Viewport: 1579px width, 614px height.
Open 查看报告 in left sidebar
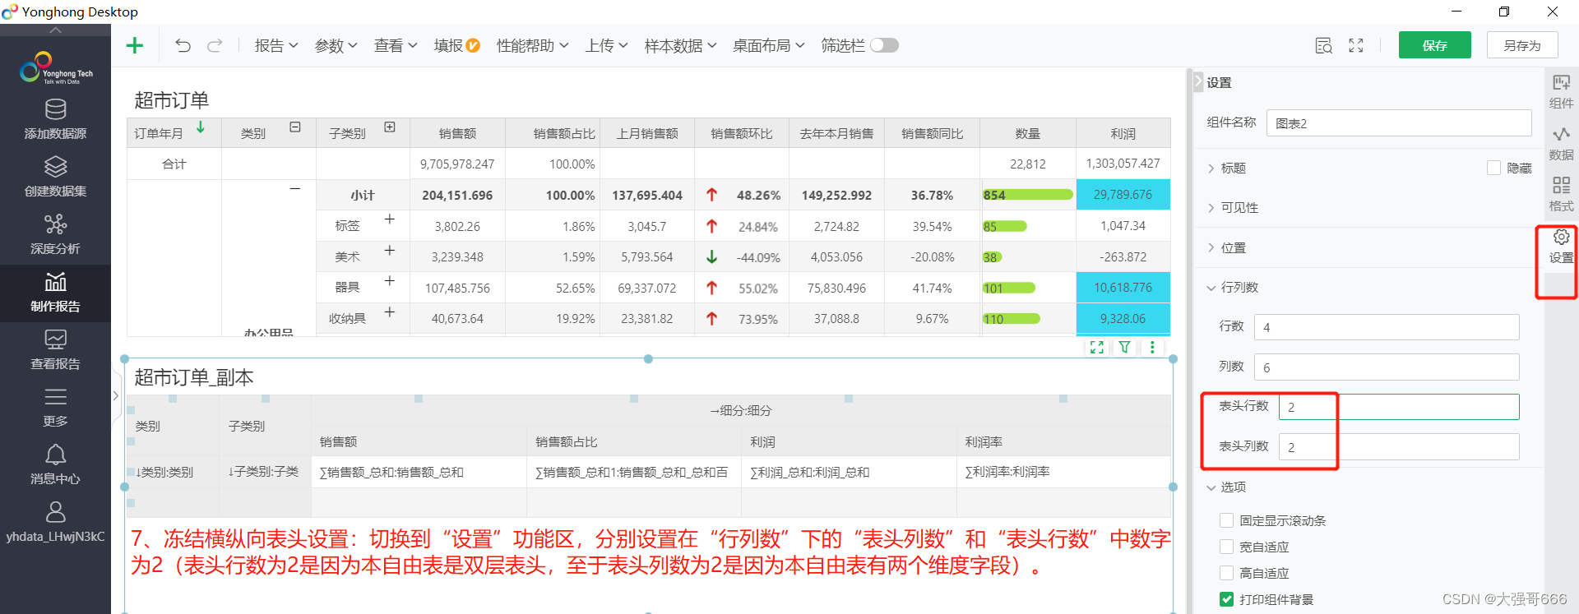[x=55, y=350]
